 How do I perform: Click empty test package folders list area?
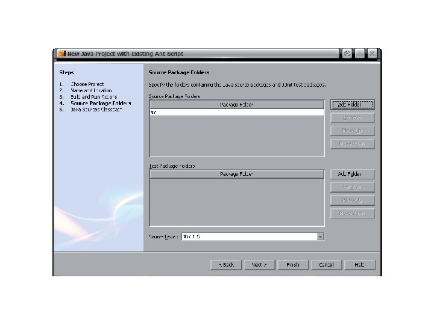(237, 202)
